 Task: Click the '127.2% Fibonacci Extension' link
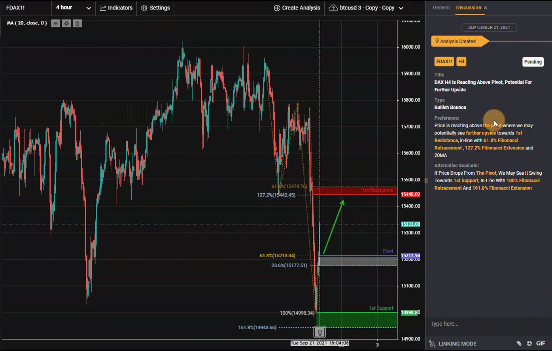pos(495,148)
